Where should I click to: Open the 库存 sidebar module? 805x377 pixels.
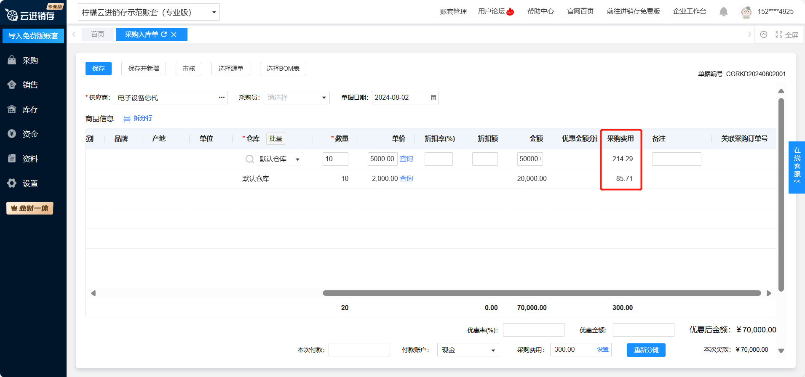24,109
